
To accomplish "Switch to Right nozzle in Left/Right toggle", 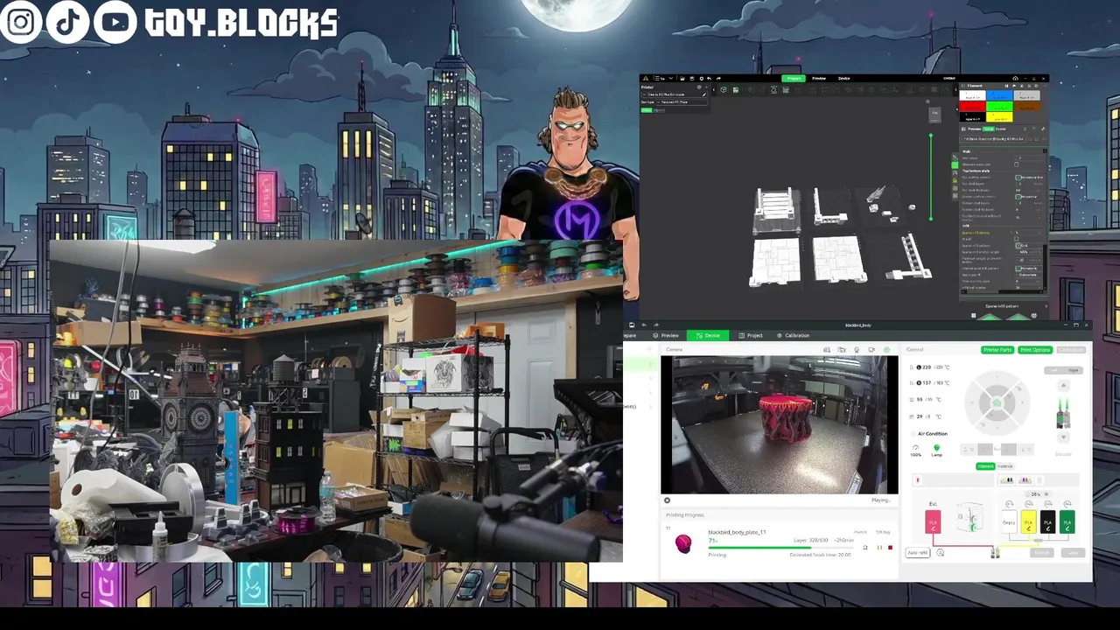I will coord(1073,370).
